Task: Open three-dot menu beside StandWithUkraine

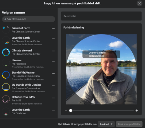Action: coord(53,73)
